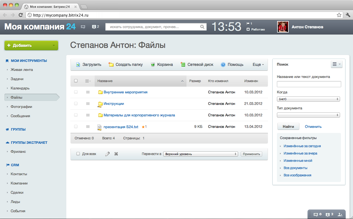The width and height of the screenshot is (353, 219).
Task: Check the box for Внутренние мероприятия
Action: (x=76, y=92)
